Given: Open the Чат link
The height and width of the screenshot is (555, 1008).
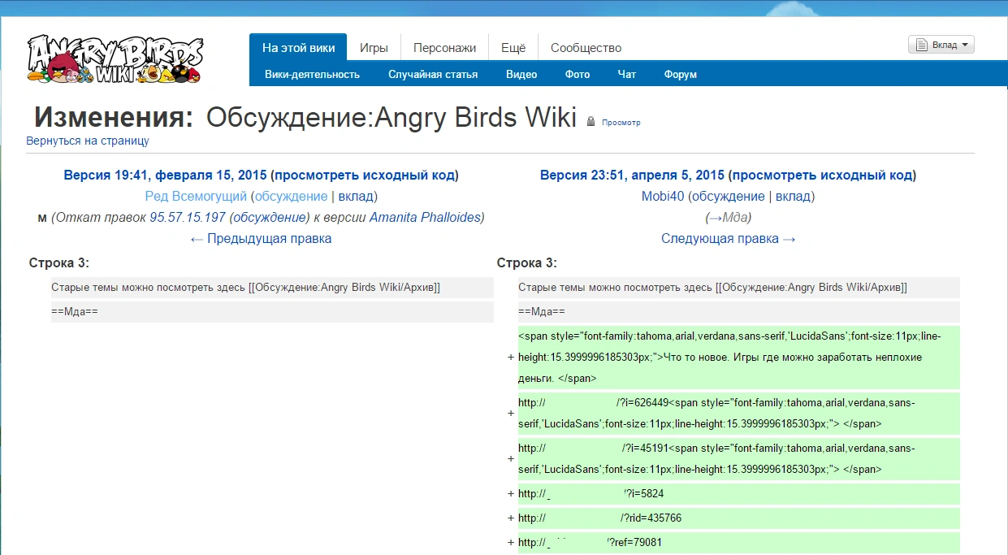Looking at the screenshot, I should [627, 74].
